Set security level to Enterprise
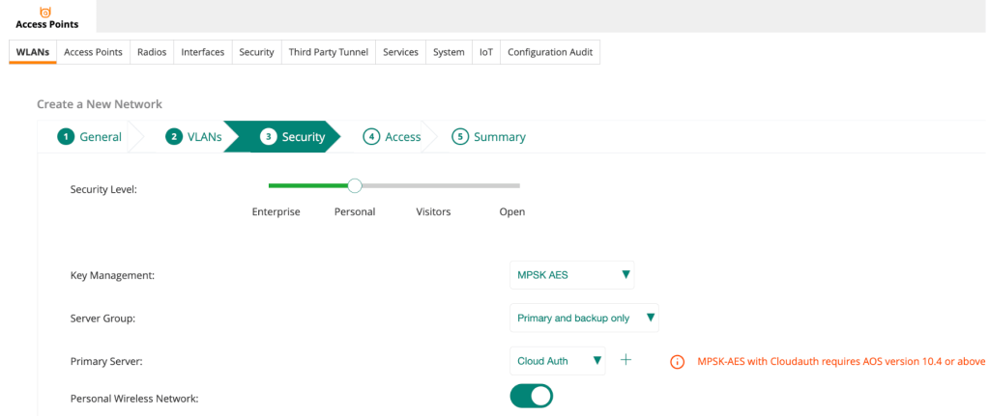The height and width of the screenshot is (416, 989). [x=276, y=211]
